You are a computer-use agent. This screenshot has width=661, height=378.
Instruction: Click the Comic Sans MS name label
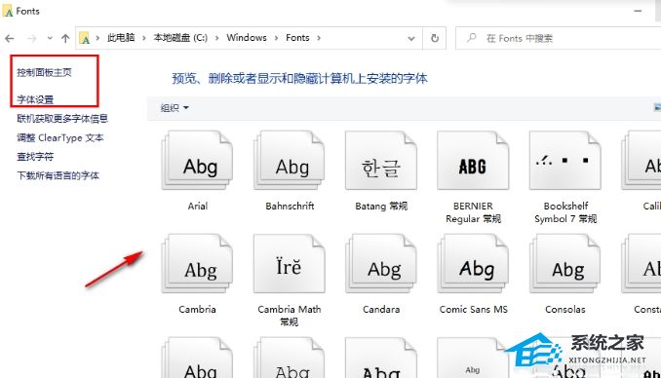pyautogui.click(x=474, y=309)
